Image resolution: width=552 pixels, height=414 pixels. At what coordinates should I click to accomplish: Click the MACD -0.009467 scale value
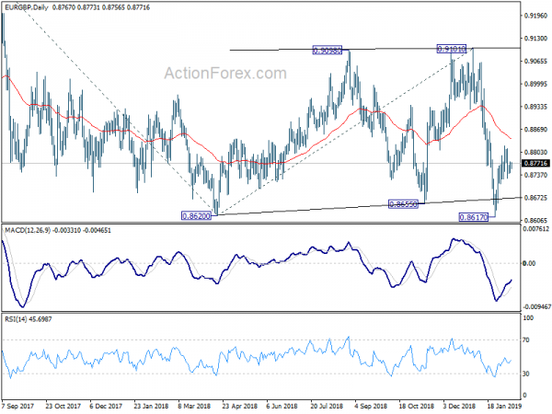coord(536,307)
